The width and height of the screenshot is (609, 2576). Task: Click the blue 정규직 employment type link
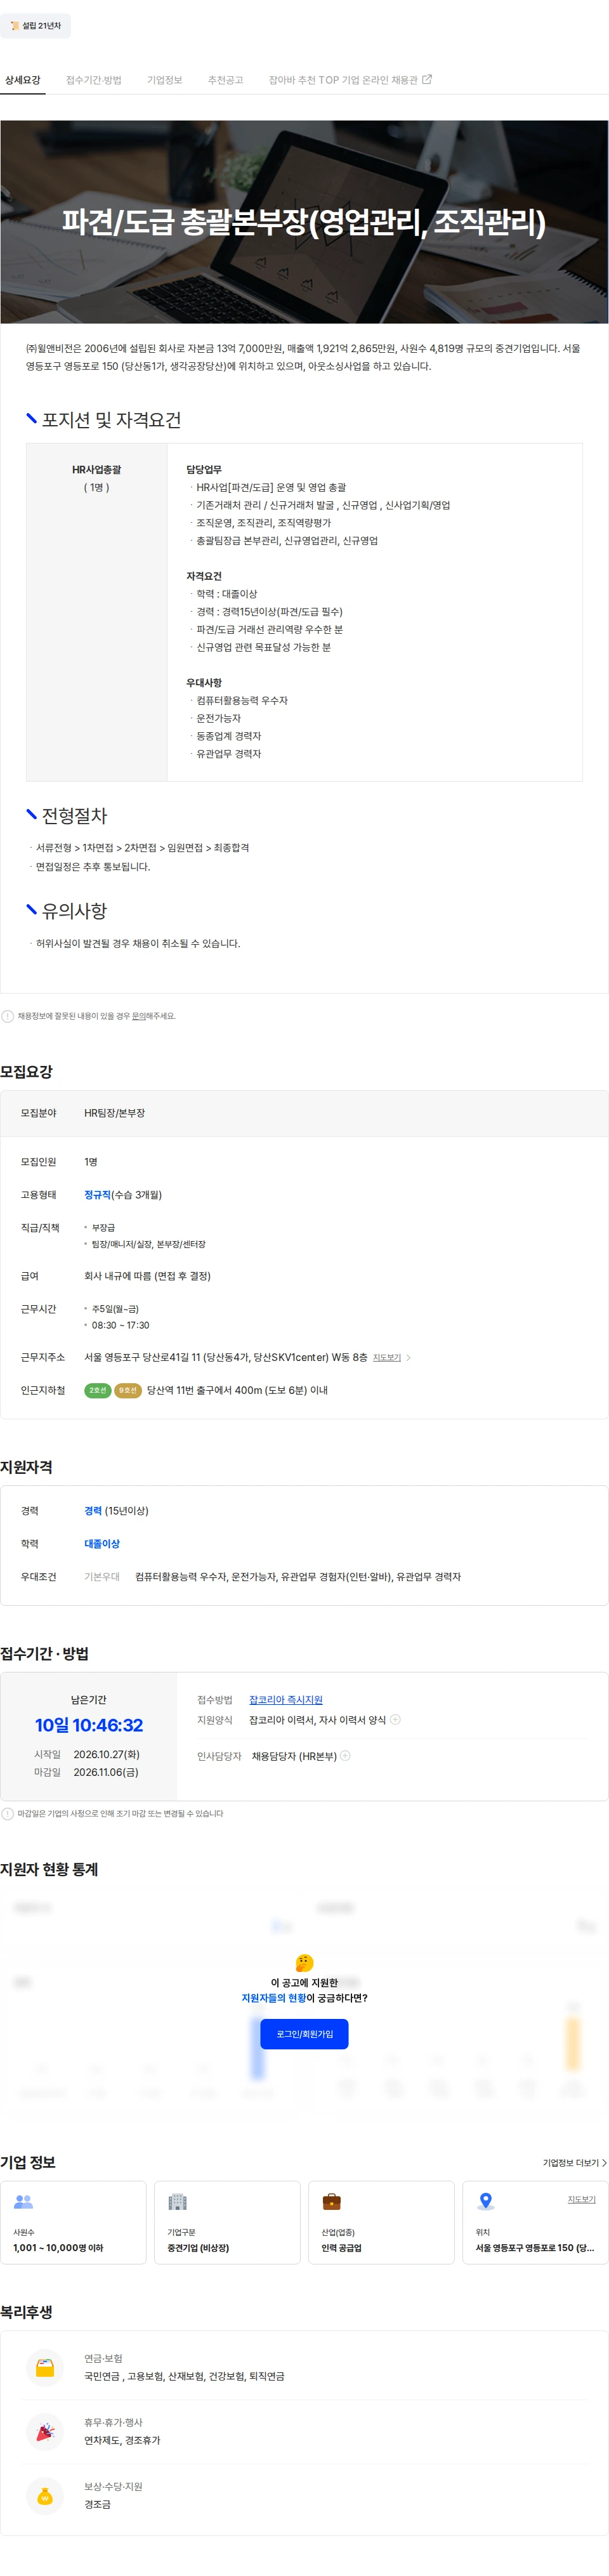(97, 1195)
